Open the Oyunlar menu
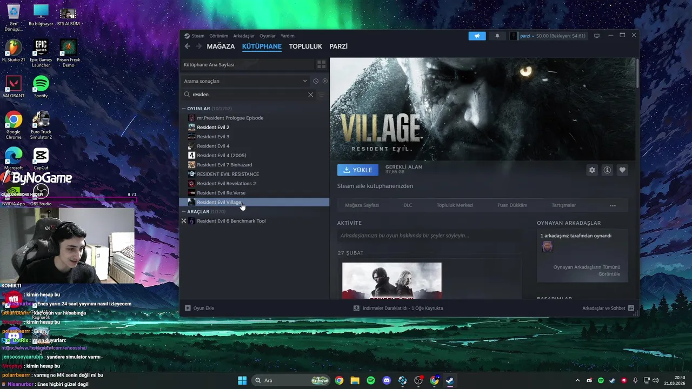 [x=268, y=36]
